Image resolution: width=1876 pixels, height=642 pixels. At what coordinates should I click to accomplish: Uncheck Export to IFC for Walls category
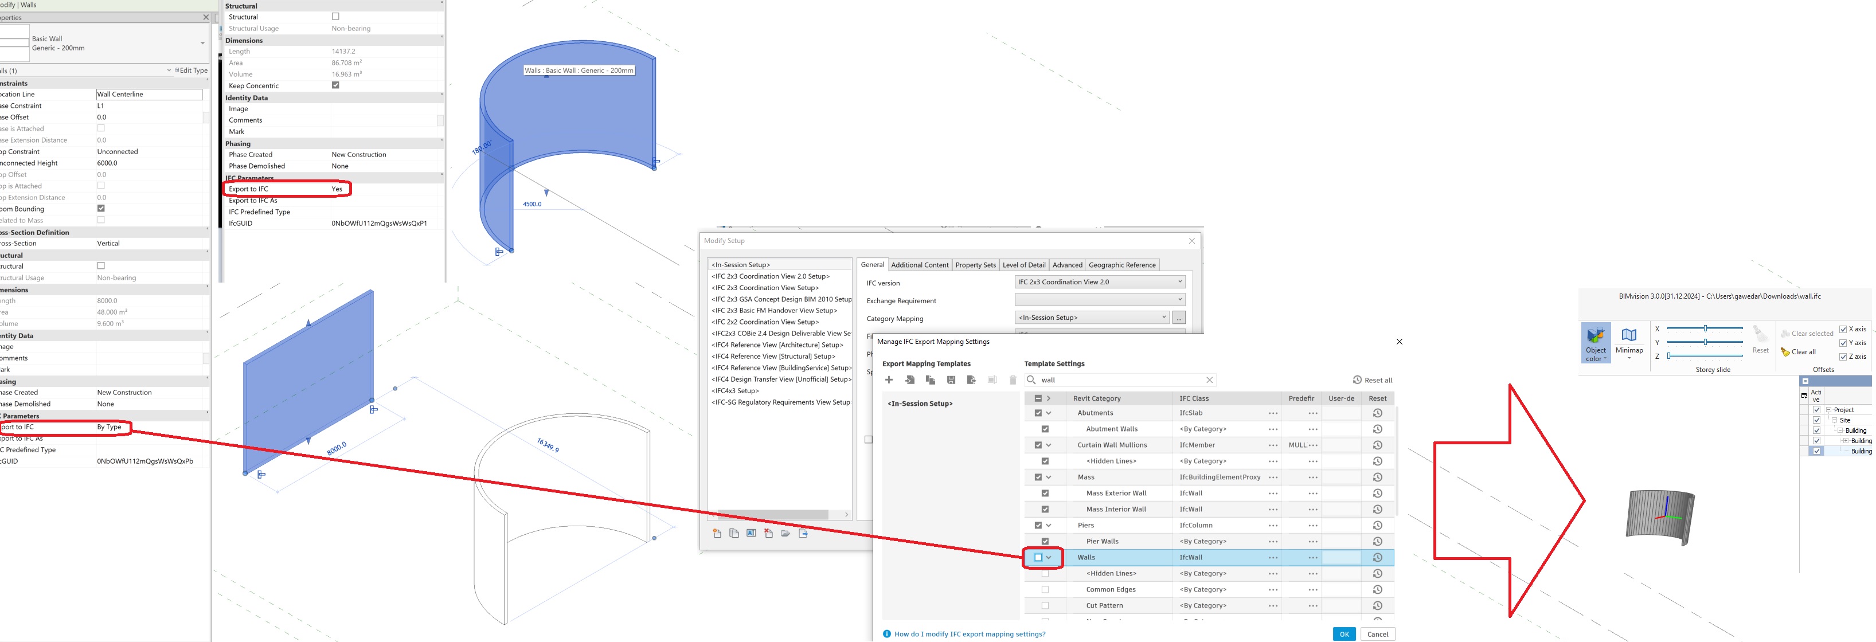tap(1038, 557)
